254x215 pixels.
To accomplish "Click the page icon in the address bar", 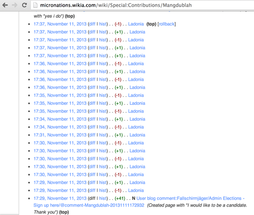I will 36,5.
